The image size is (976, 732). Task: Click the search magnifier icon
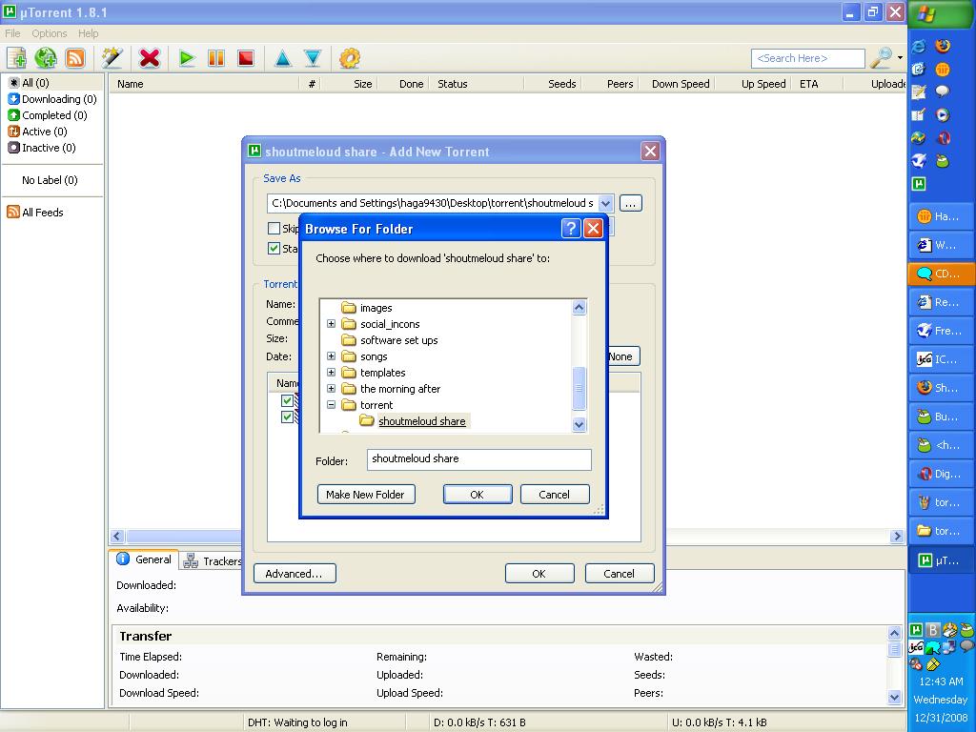881,58
